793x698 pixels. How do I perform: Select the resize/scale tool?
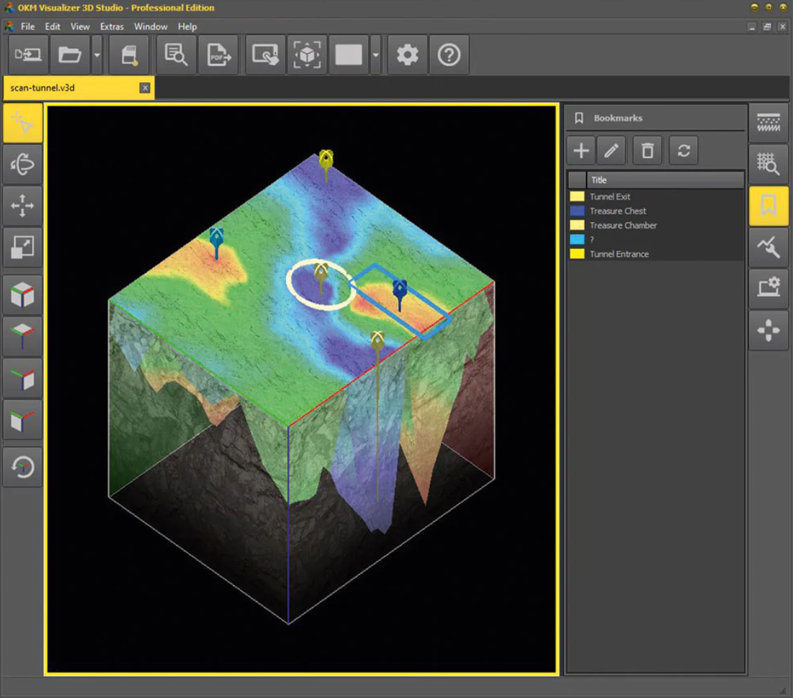[x=22, y=248]
